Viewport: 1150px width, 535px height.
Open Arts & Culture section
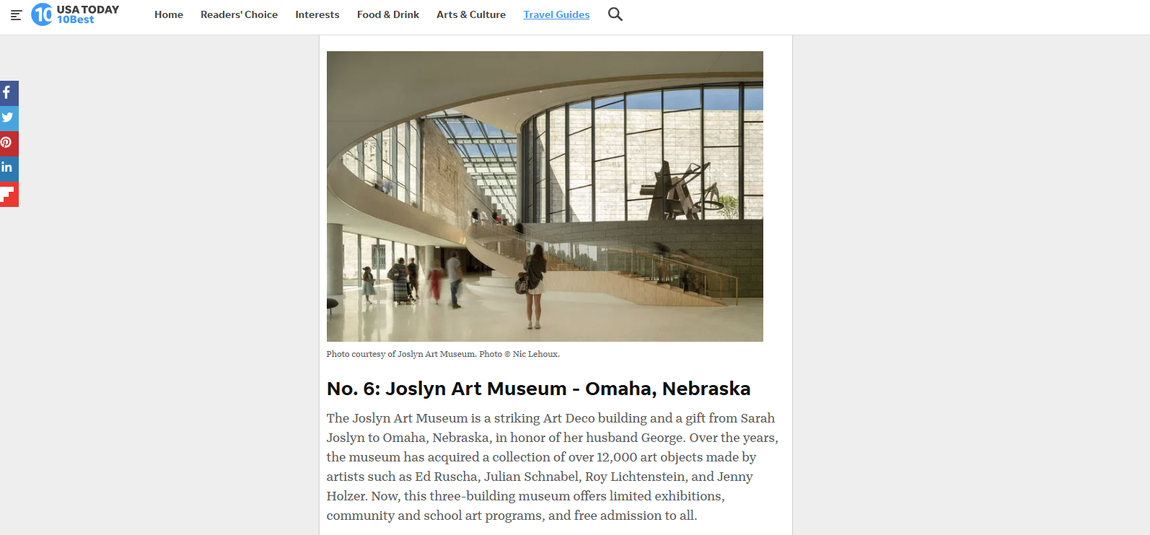point(471,14)
